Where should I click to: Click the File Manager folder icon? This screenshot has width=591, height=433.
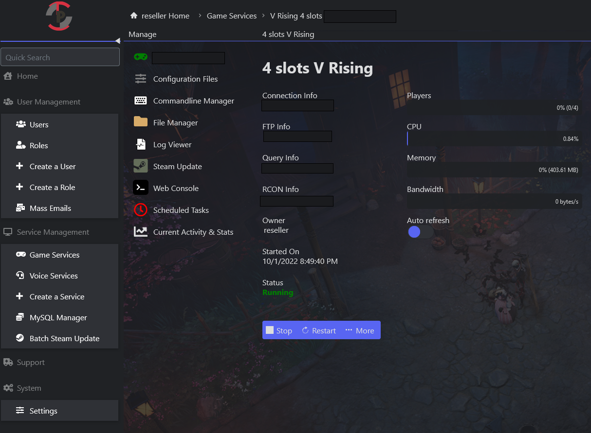[x=141, y=122]
